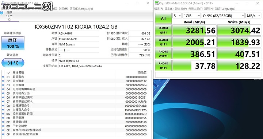This screenshot has height=139, width=263.
Task: Open 語言(Language) menu in CrystalDiskMark
Action: coord(225,9)
